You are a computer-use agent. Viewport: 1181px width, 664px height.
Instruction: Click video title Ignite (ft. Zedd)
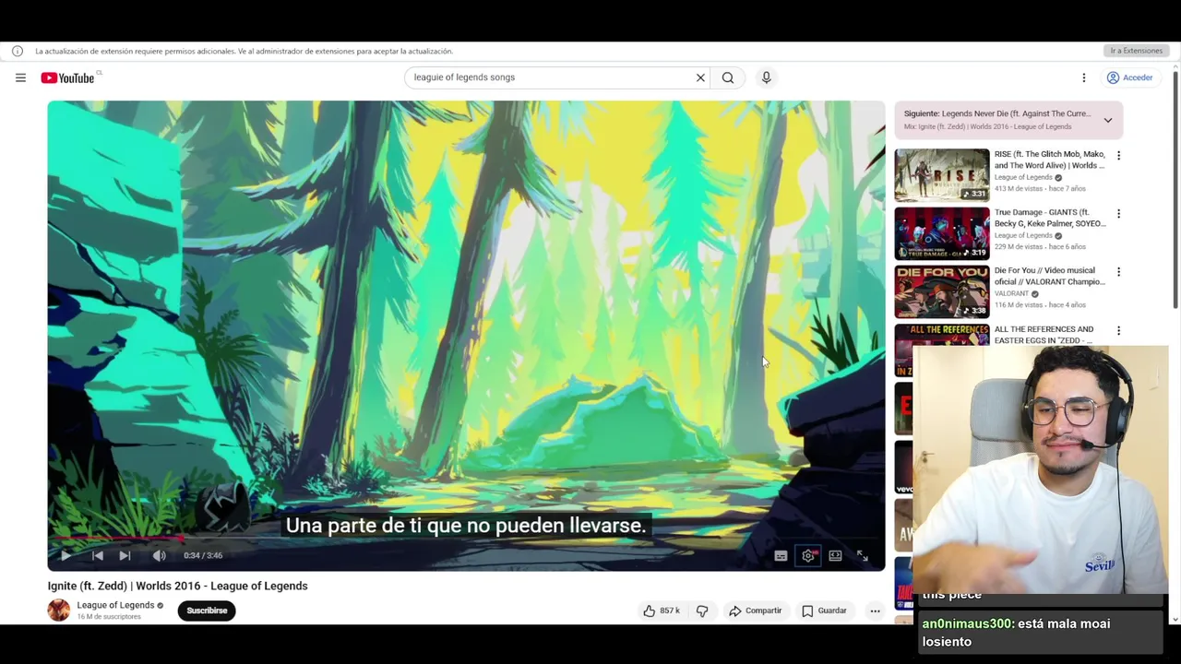(x=178, y=586)
